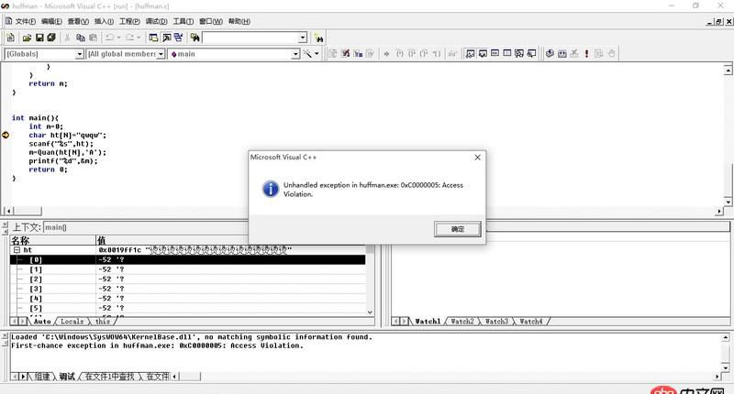Click the red exclamation Execute Program icon

(x=586, y=54)
